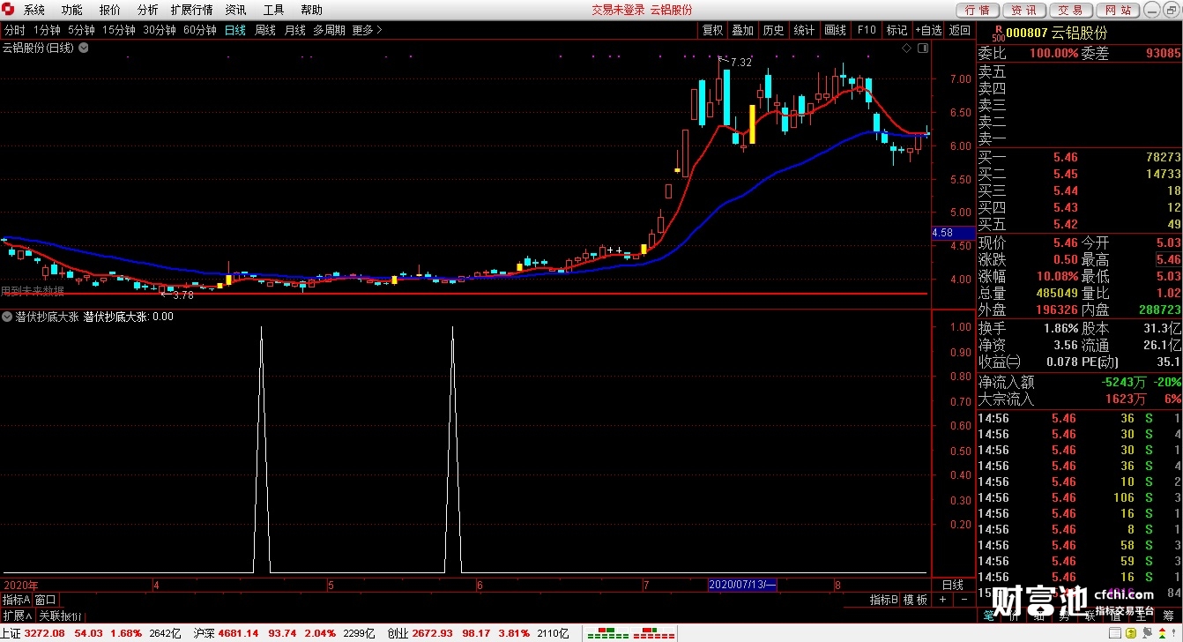
Task: Click the 上证 index value 3272.08
Action: (x=44, y=633)
